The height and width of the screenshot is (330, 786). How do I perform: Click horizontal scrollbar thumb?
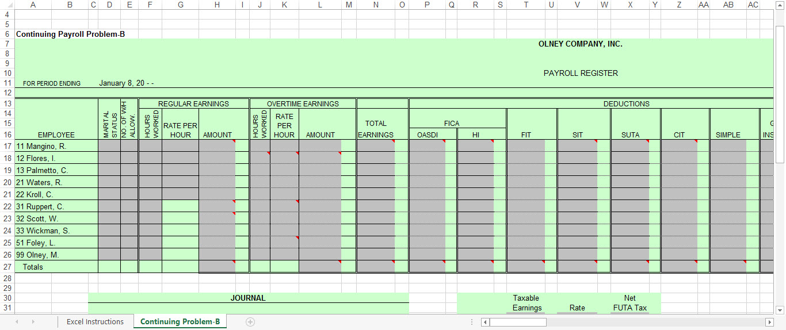(517, 322)
